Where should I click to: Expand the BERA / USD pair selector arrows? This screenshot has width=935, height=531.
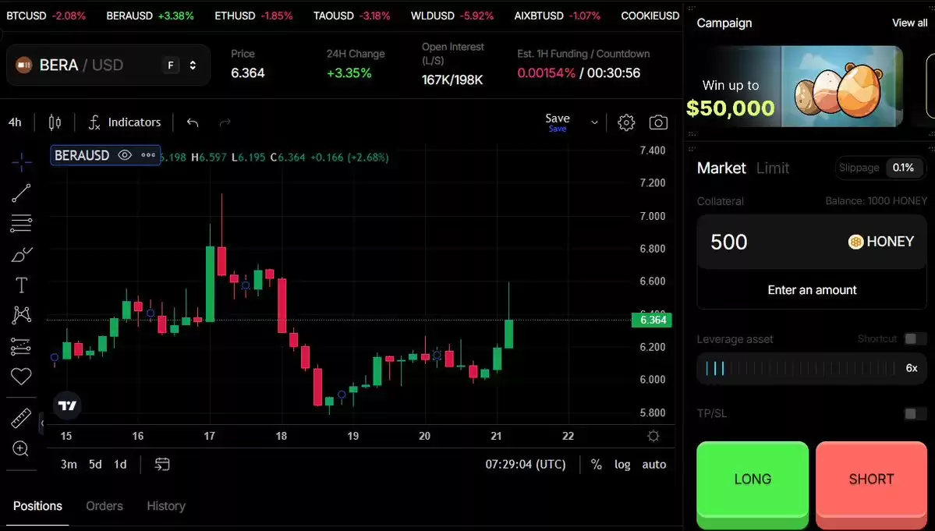coord(193,65)
